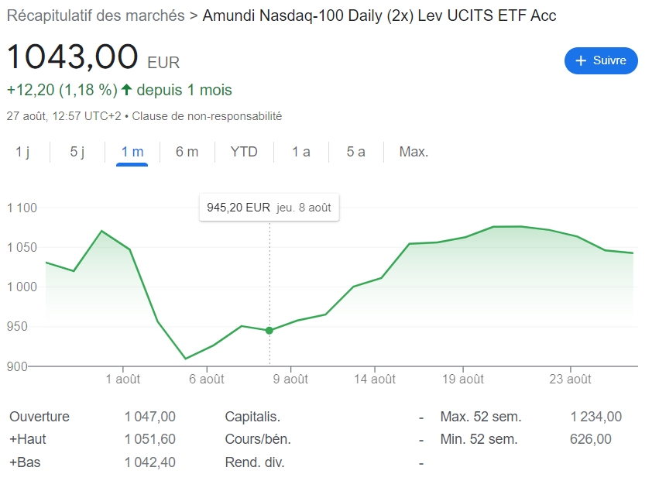Click the 1 100 y-axis label

pyautogui.click(x=22, y=208)
